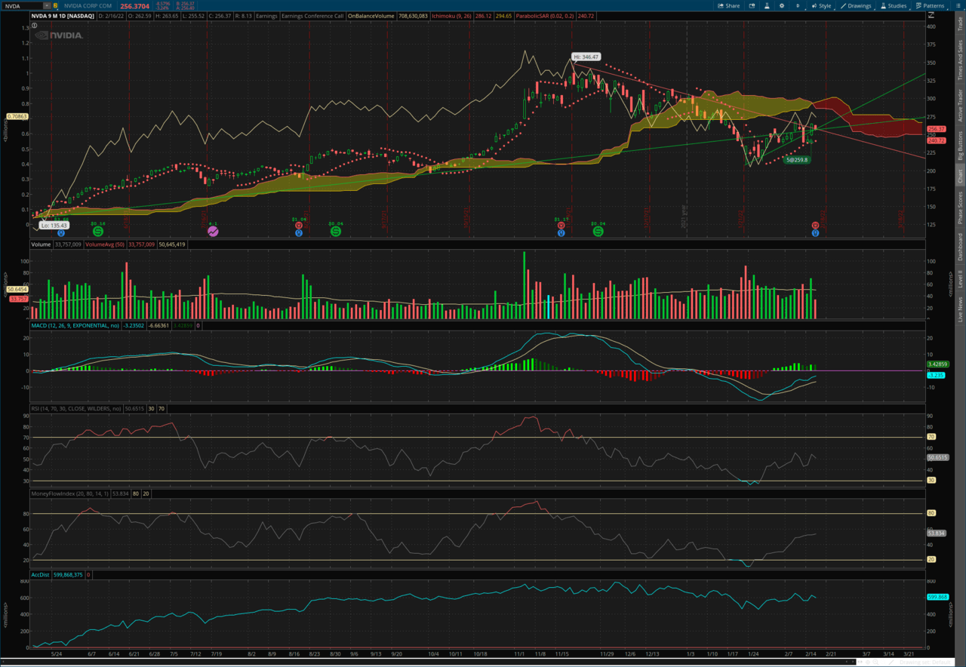Open the Dashboard sidebar tab
The width and height of the screenshot is (966, 667).
tap(960, 247)
